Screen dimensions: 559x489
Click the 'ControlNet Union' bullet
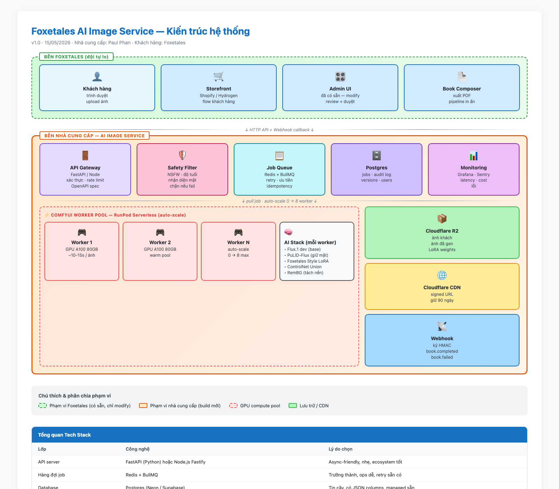click(303, 267)
